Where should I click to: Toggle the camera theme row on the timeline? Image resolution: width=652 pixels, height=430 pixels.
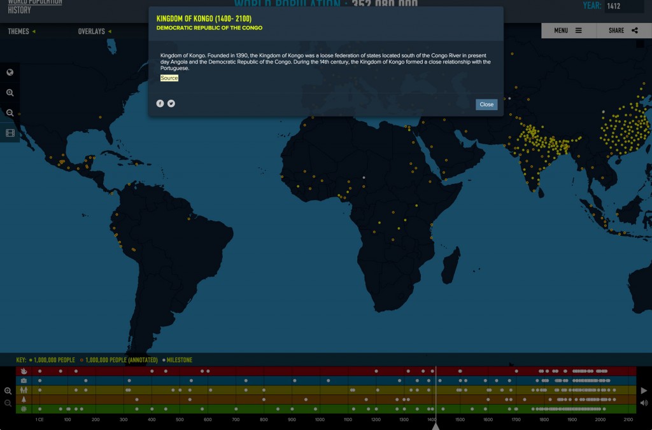point(24,380)
